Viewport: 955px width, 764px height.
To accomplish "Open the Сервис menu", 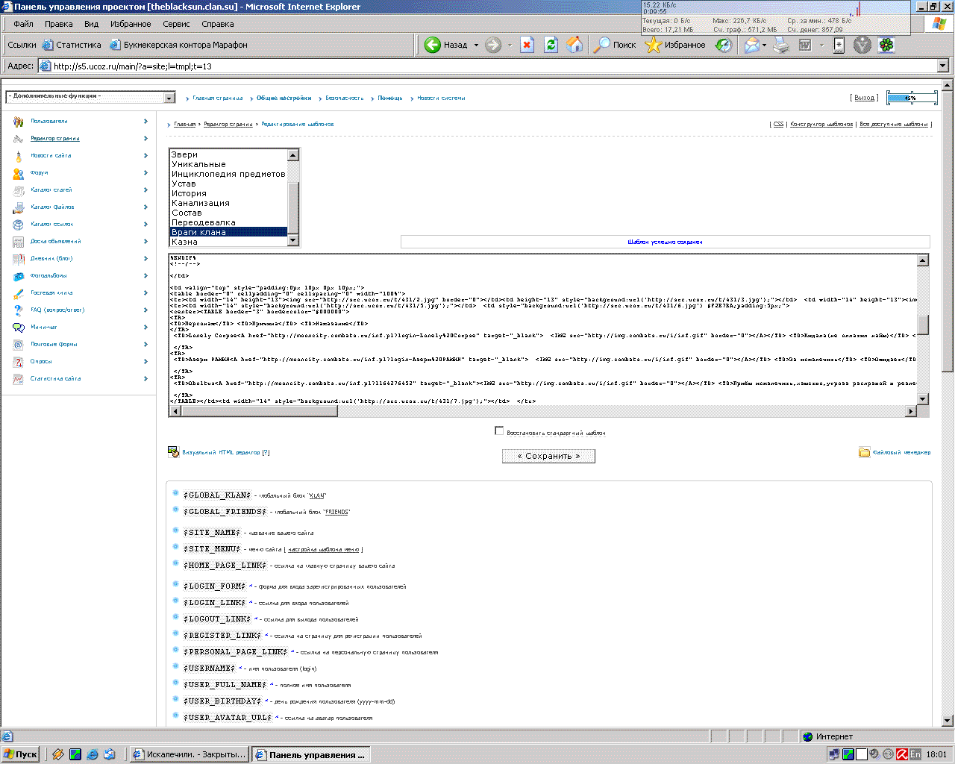I will (176, 24).
